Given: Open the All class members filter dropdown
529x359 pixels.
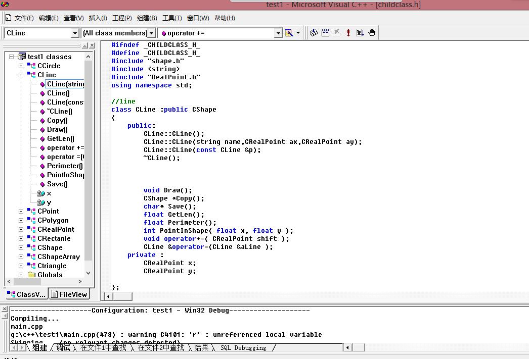Looking at the screenshot, I should 152,33.
